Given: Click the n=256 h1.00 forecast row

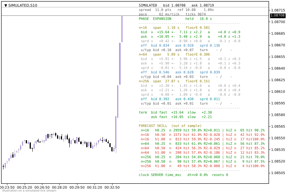Looking at the screenshot, I should [x=203, y=166].
